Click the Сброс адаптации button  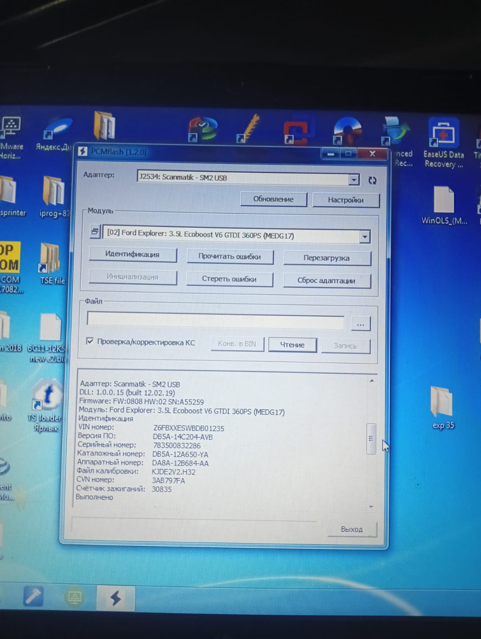click(326, 280)
